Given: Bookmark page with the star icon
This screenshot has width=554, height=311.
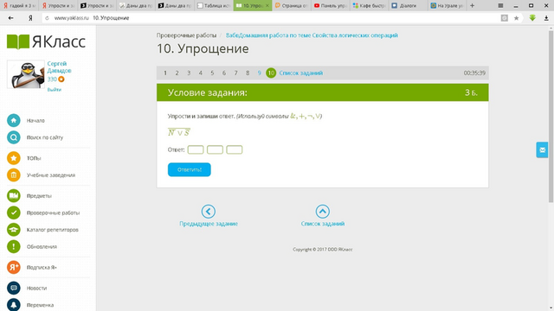Looking at the screenshot, I should click(x=516, y=18).
